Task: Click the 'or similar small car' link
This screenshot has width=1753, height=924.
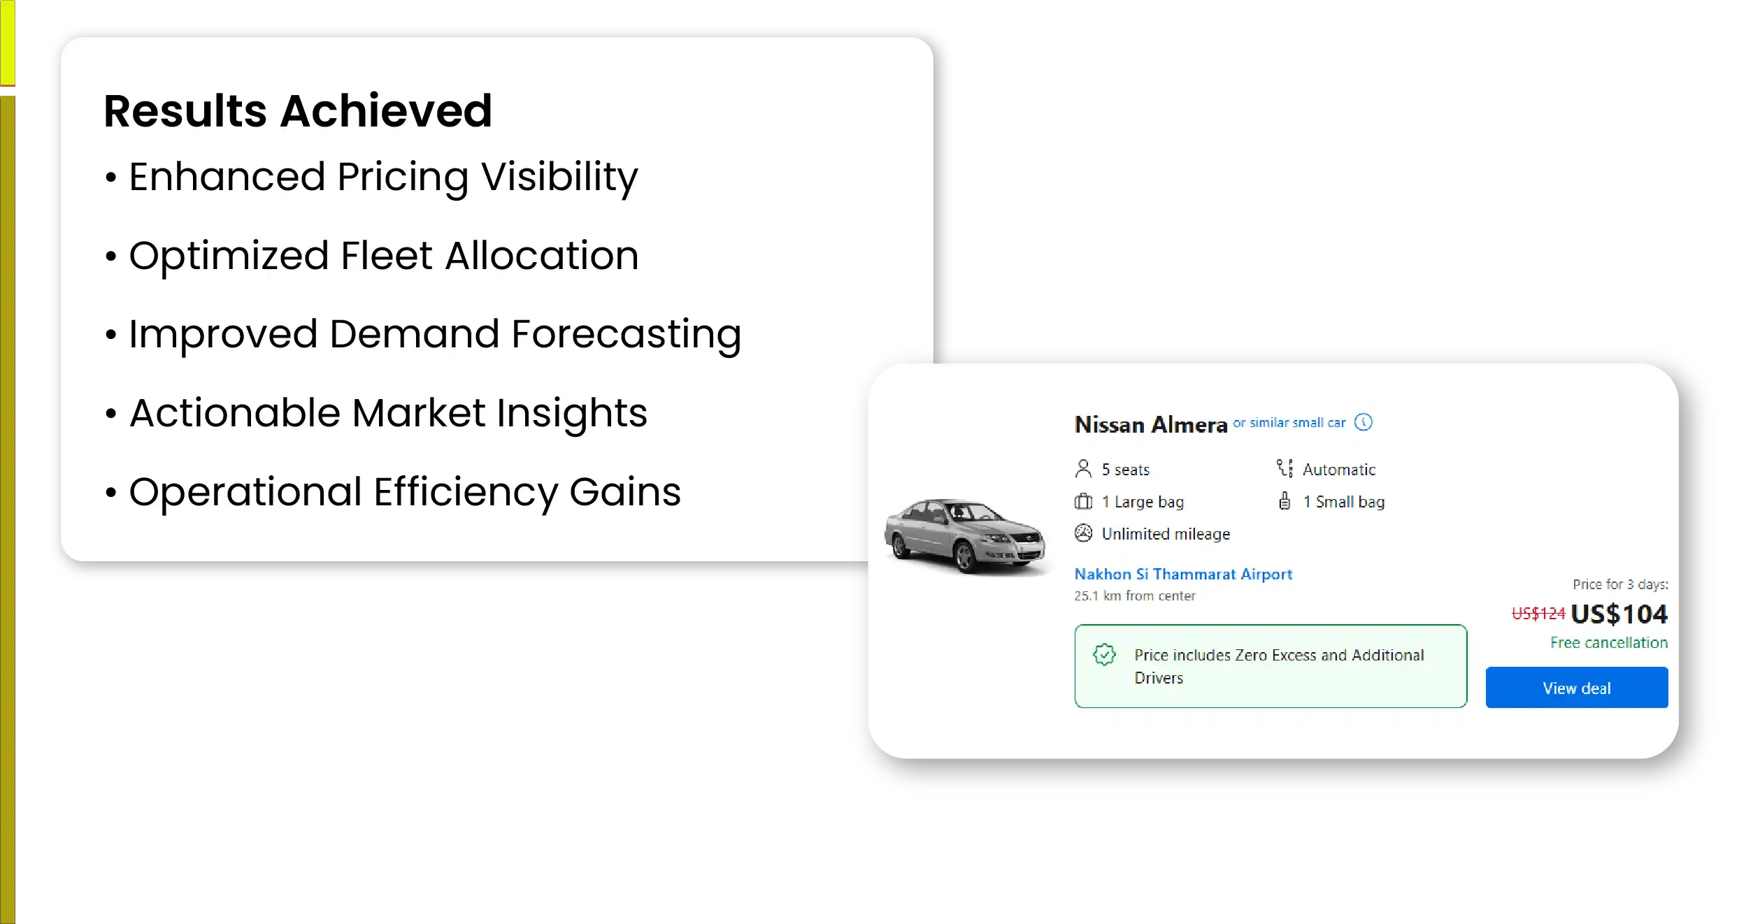Action: pos(1289,423)
